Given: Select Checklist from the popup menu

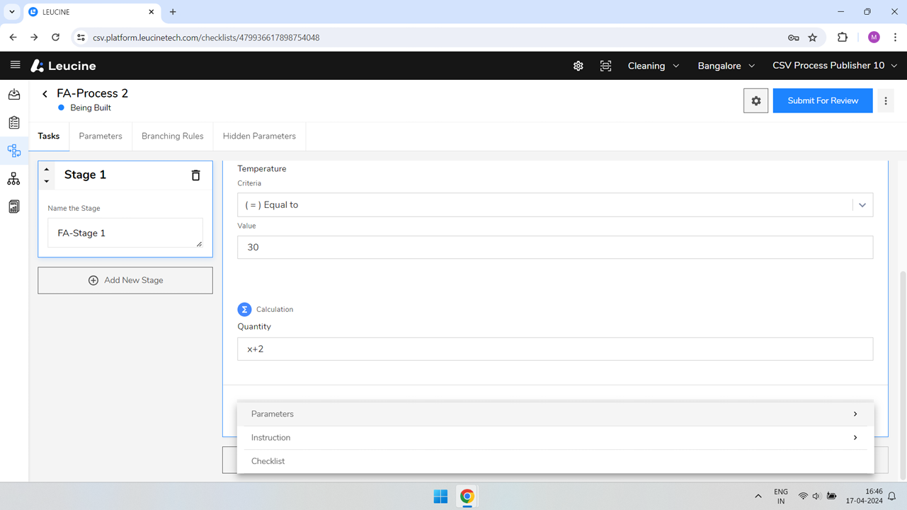Looking at the screenshot, I should click(555, 461).
